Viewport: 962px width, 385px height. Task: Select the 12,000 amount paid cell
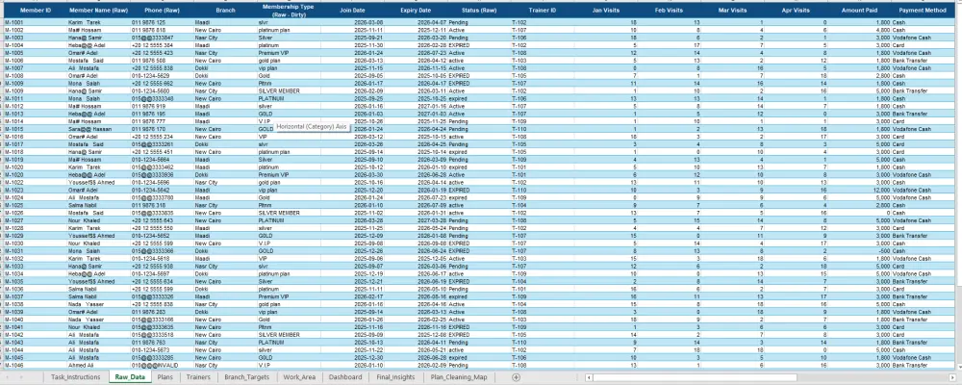[859, 191]
